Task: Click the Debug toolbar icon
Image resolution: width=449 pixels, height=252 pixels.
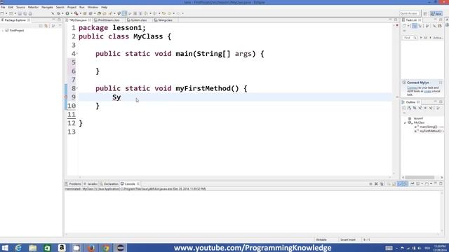Action: 58,13
